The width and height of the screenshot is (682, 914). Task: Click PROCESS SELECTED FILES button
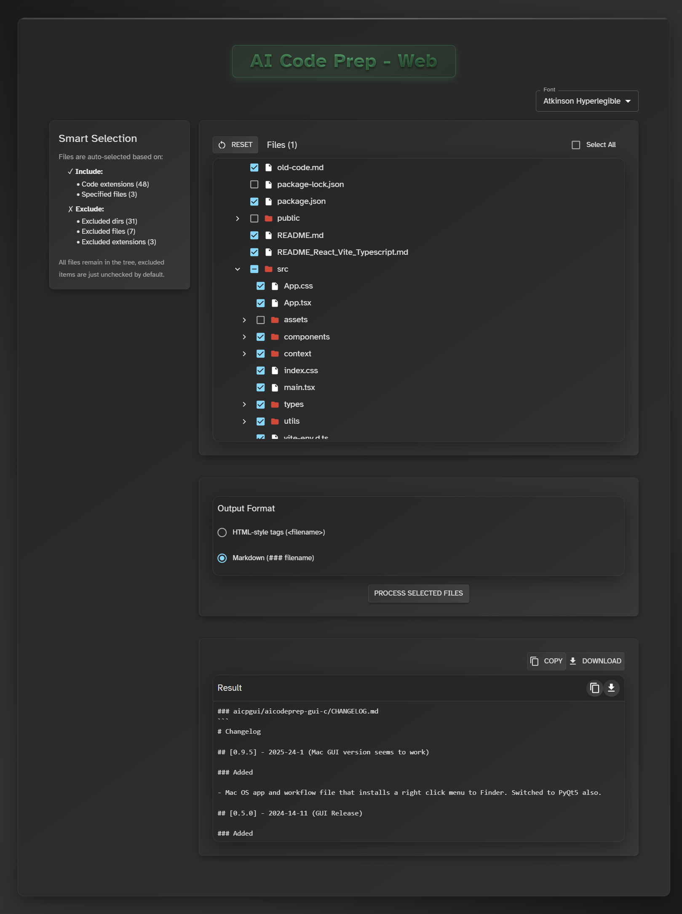pos(418,593)
